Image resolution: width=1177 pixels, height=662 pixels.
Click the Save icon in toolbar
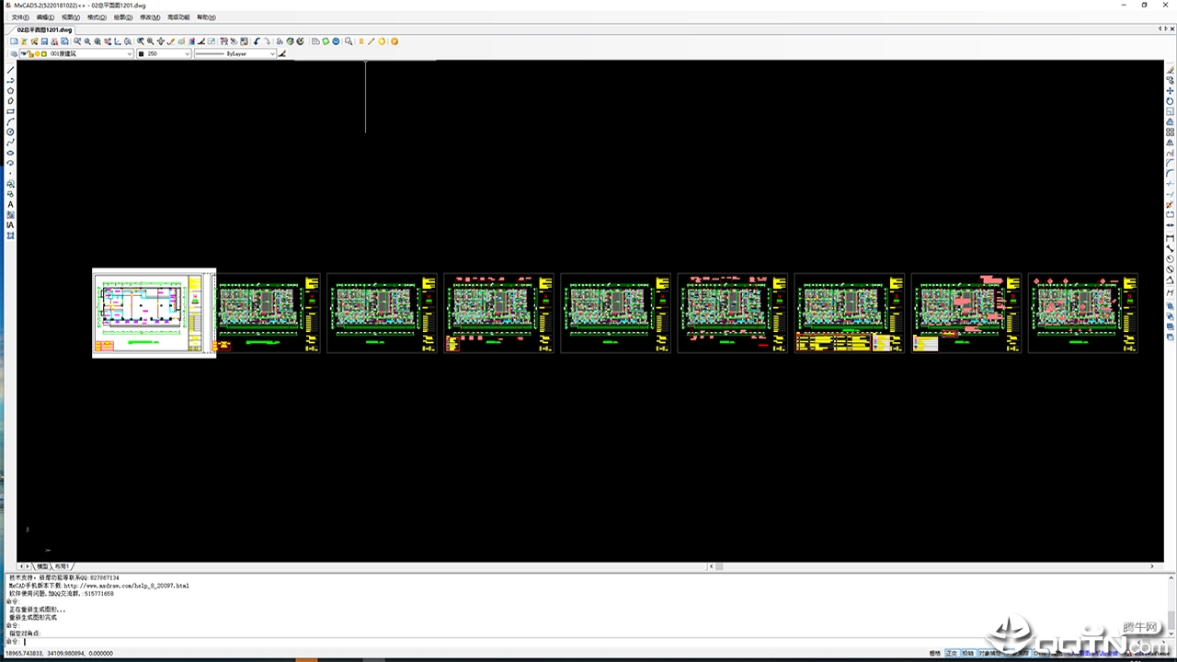44,41
